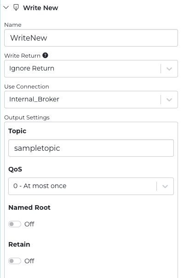
Task: Select the Write New header title
Action: point(40,8)
